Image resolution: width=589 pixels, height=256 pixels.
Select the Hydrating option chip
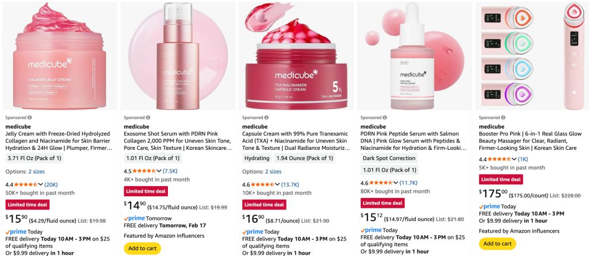[257, 158]
